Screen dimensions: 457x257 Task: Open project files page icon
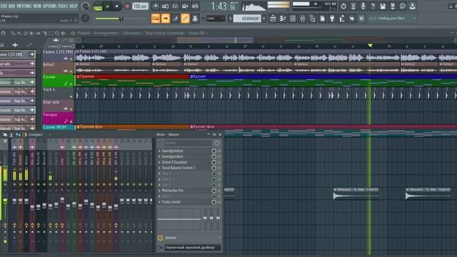[x=322, y=19]
